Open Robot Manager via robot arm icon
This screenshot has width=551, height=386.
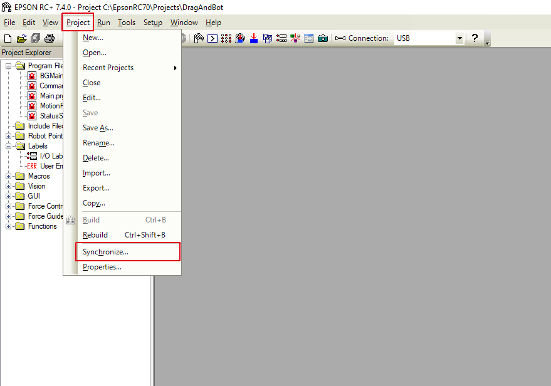(199, 38)
